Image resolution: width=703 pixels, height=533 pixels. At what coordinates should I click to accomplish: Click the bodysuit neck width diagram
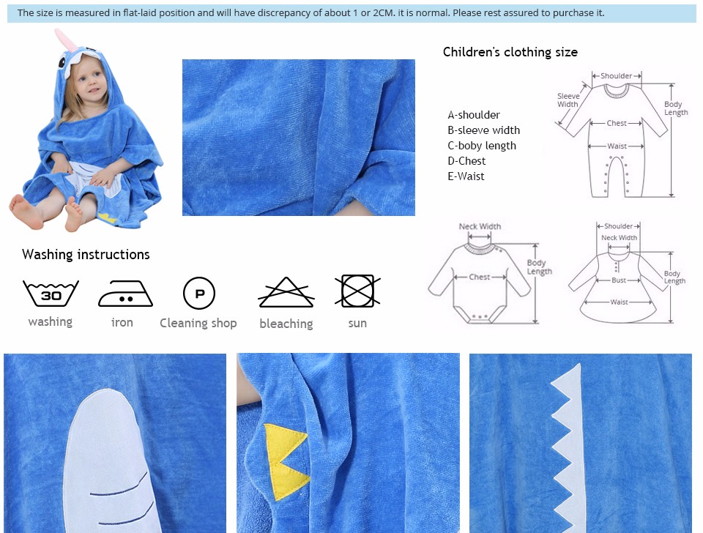click(491, 273)
